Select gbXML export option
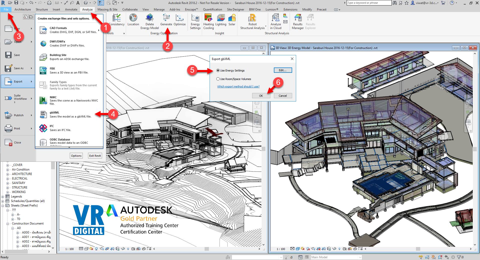Image resolution: width=480 pixels, height=260 pixels. pos(69,114)
